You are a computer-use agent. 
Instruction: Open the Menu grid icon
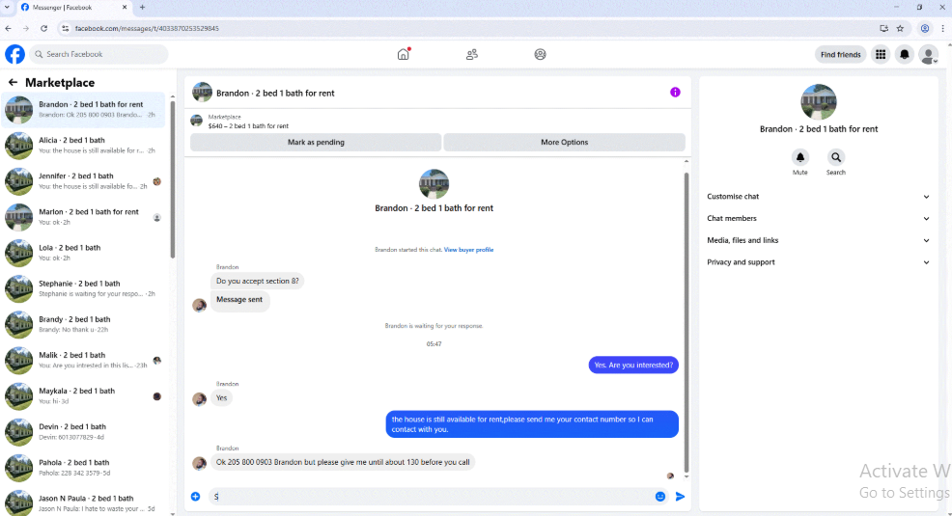tap(881, 55)
